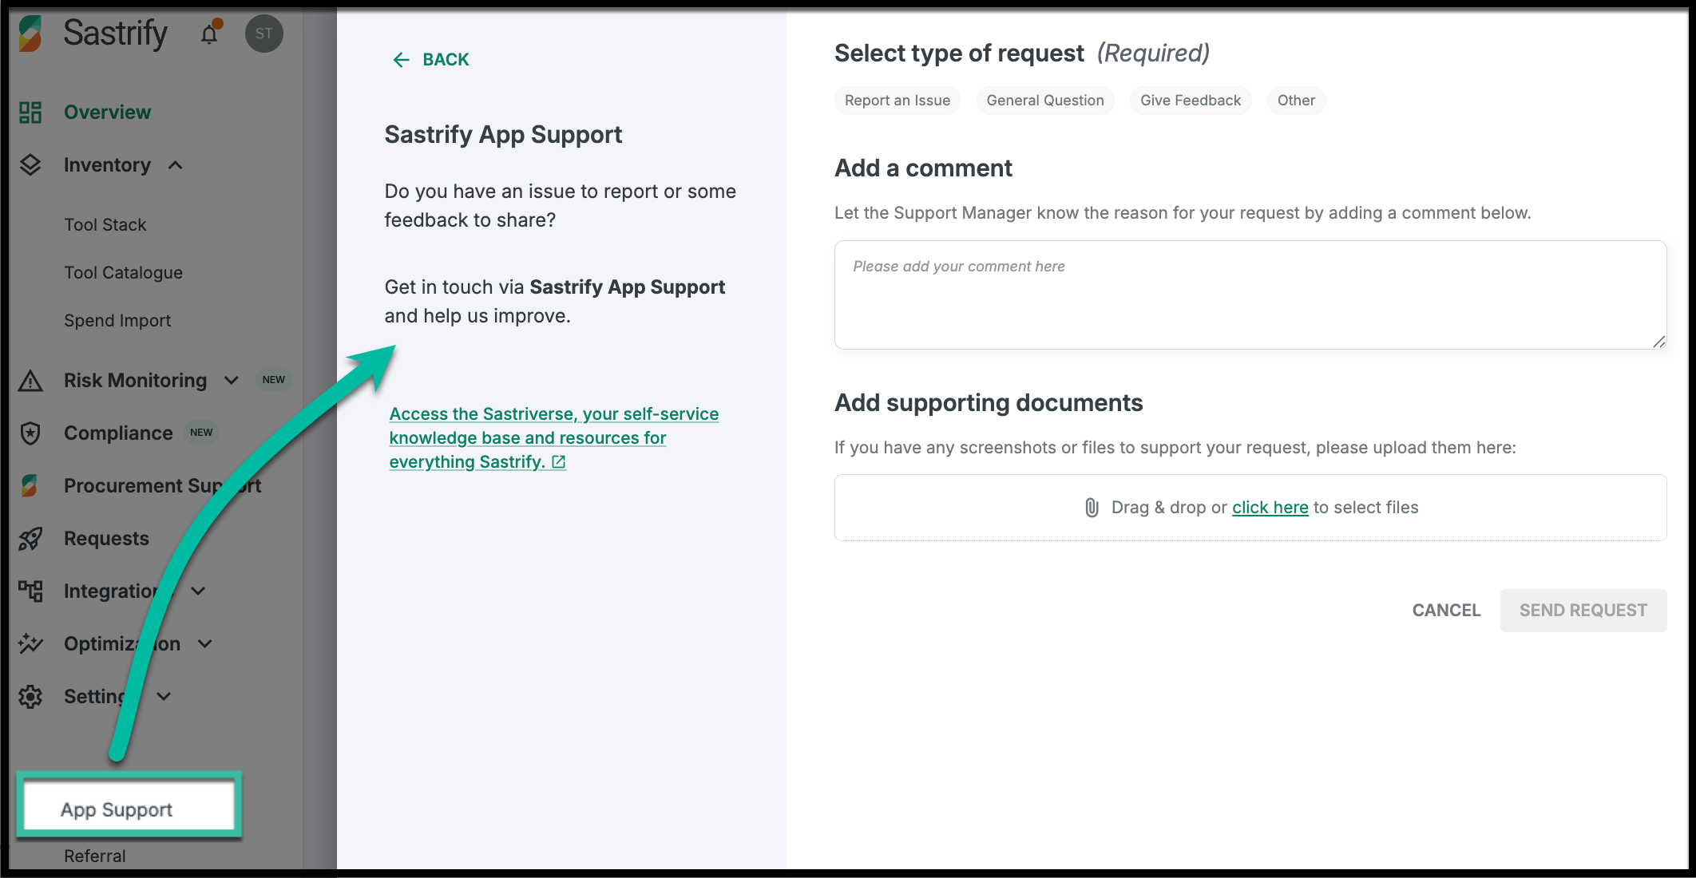
Task: Select the General Question request type
Action: (1045, 101)
